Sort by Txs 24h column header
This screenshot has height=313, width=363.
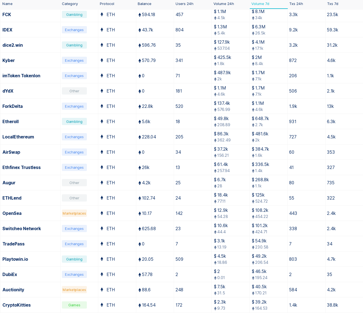coord(296,4)
